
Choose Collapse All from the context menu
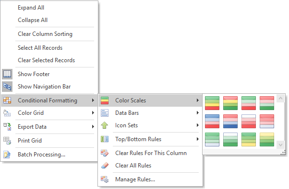click(49, 20)
